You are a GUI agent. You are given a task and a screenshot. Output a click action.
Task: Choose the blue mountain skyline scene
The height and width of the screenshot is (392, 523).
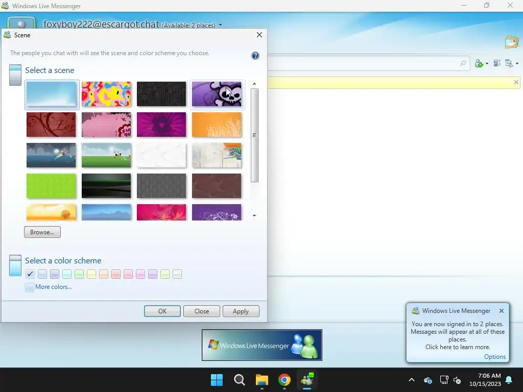pos(106,212)
